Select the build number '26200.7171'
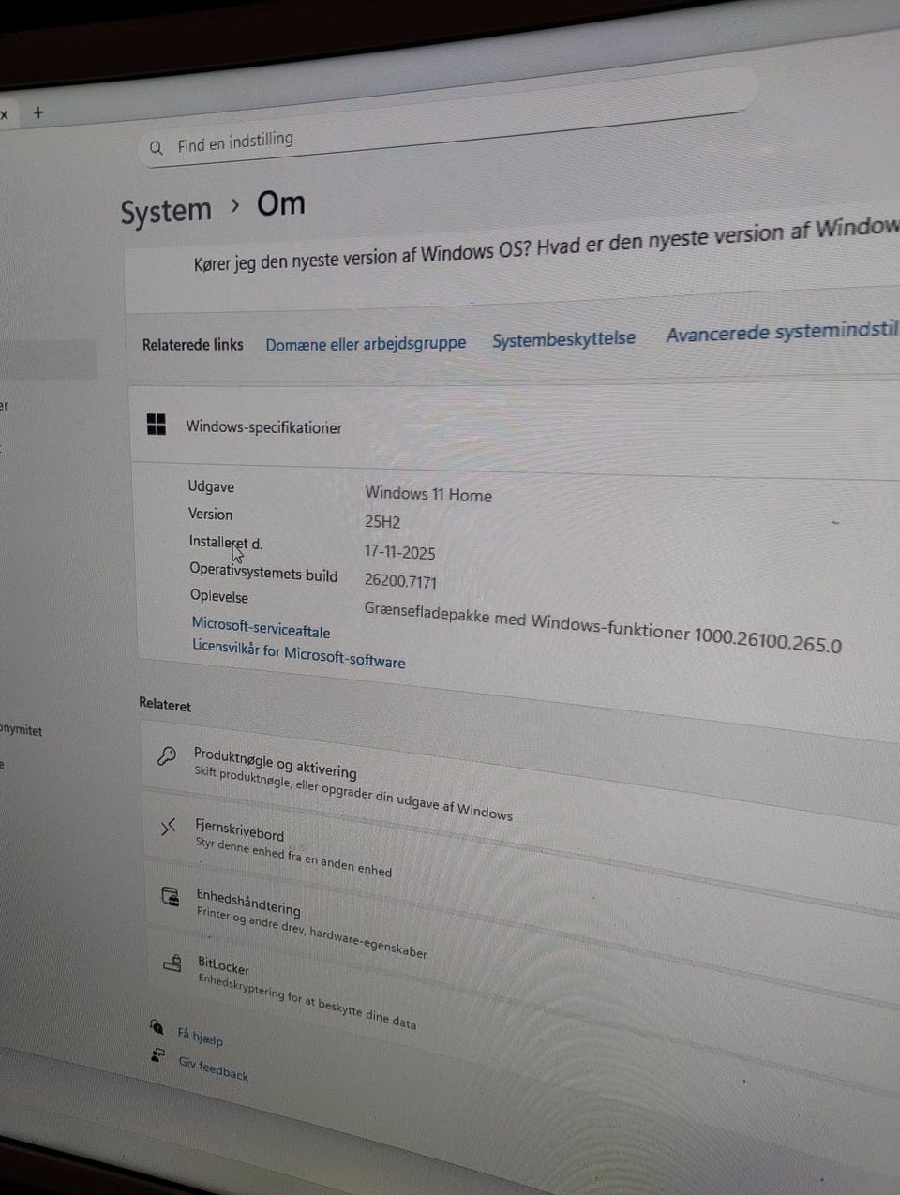This screenshot has height=1195, width=900. [x=400, y=581]
